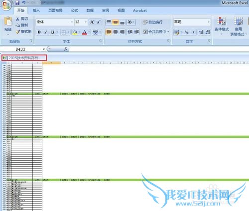Open the clipboard group dialog launcher
Viewport: 249px width, 211px height.
pos(31,41)
